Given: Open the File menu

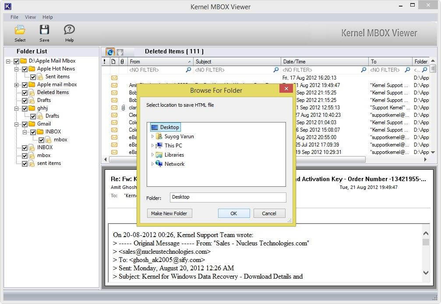Looking at the screenshot, I should [14, 17].
